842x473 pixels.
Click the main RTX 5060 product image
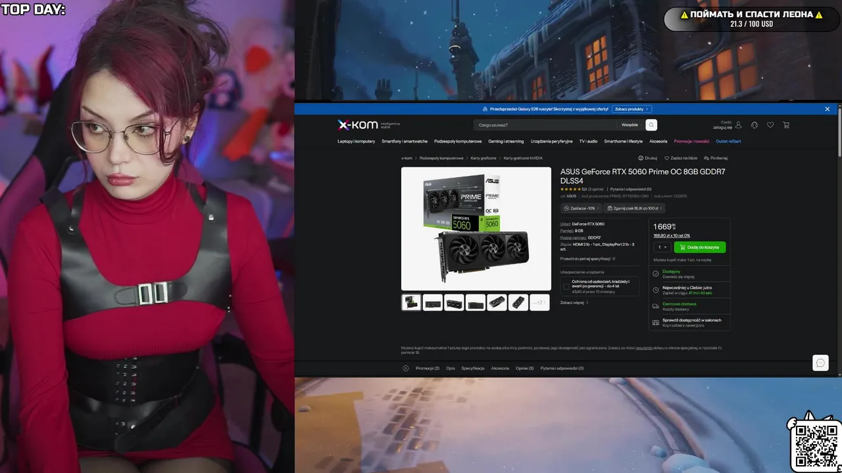tap(476, 229)
